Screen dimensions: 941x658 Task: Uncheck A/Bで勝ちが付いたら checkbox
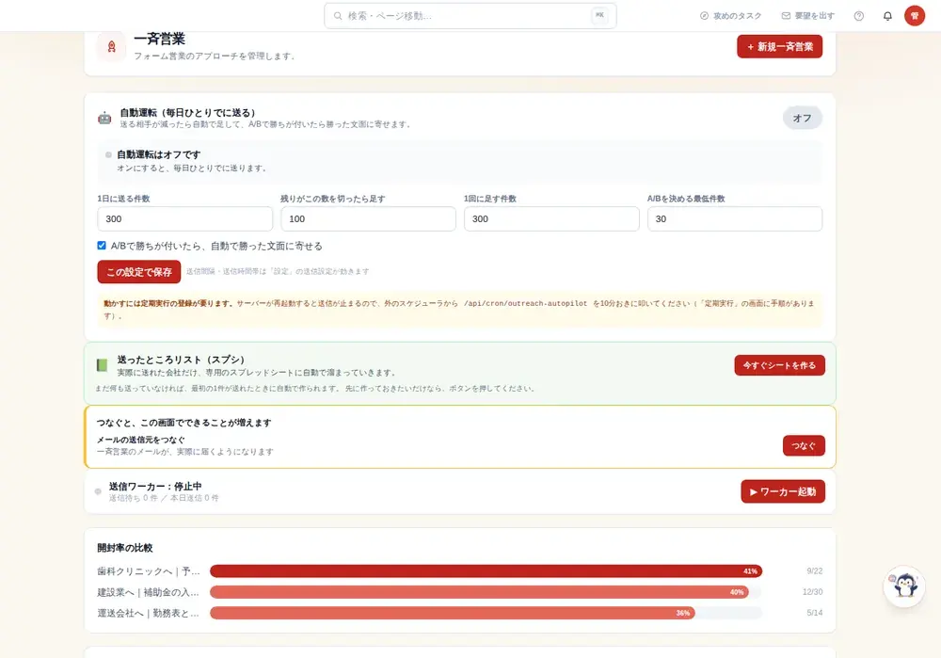(102, 246)
